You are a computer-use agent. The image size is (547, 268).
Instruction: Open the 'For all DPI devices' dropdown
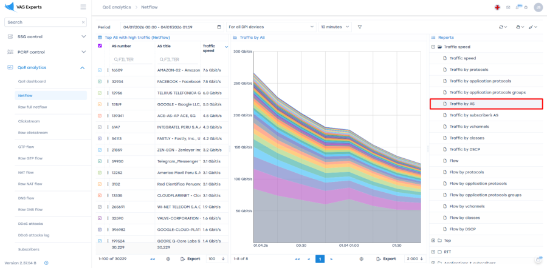270,27
